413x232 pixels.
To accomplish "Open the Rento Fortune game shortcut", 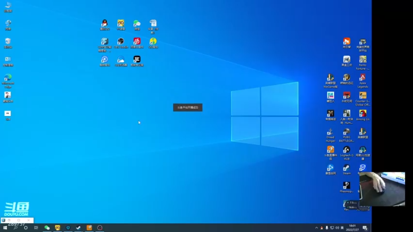I will coord(363,63).
